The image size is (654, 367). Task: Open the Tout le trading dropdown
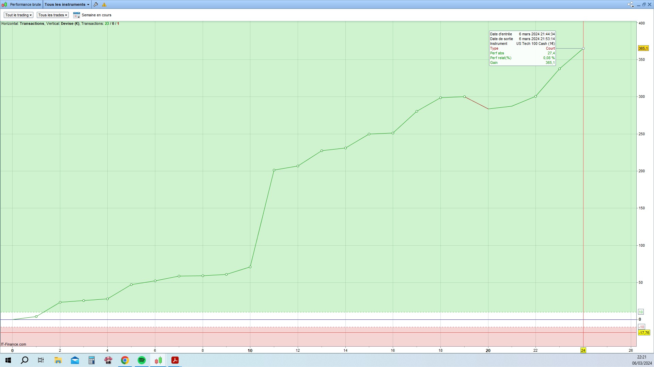pyautogui.click(x=18, y=15)
